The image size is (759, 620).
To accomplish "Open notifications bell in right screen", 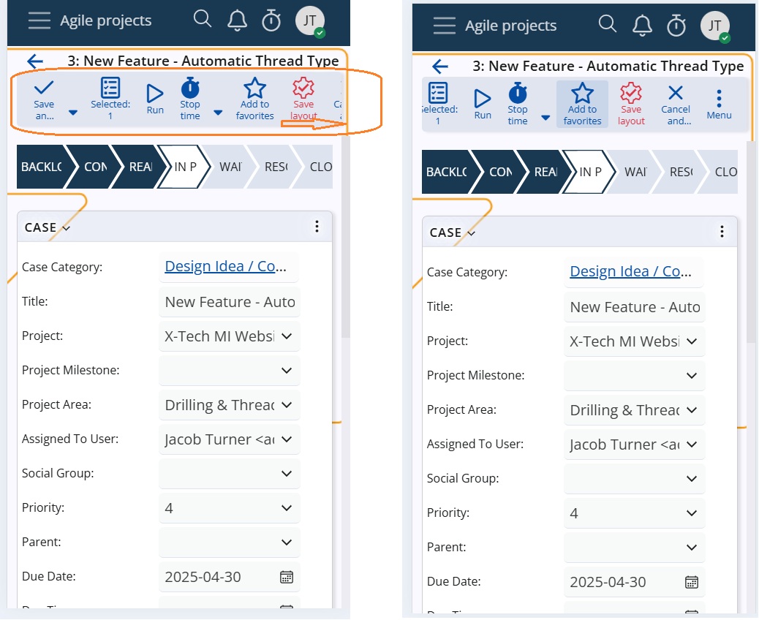I will click(642, 25).
